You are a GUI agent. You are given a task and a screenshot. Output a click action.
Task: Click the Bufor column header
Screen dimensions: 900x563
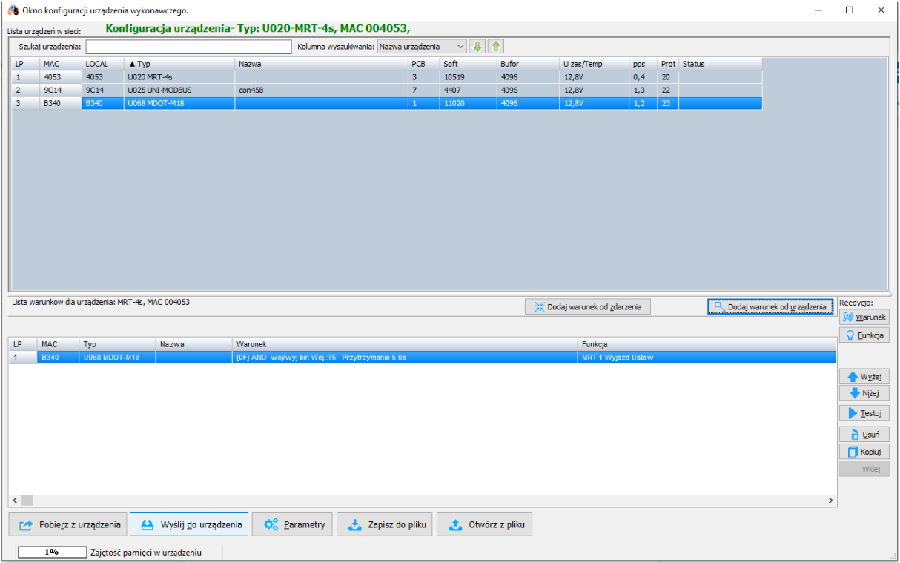528,64
